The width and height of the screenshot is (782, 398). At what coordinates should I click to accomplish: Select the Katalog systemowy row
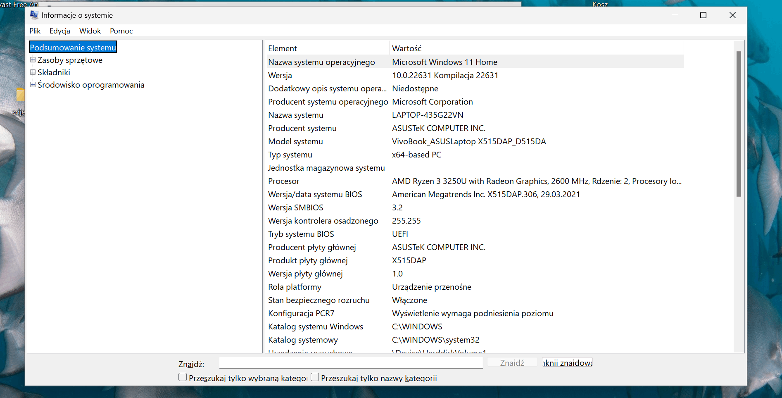(x=475, y=340)
